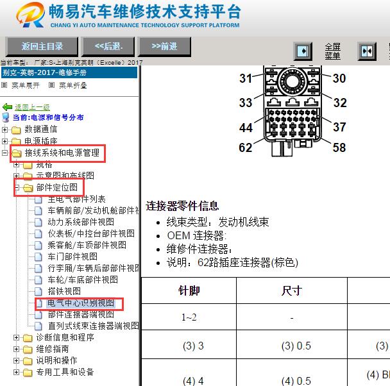Expand 维修指南 with plus
This screenshot has width=390, height=386.
[17, 349]
